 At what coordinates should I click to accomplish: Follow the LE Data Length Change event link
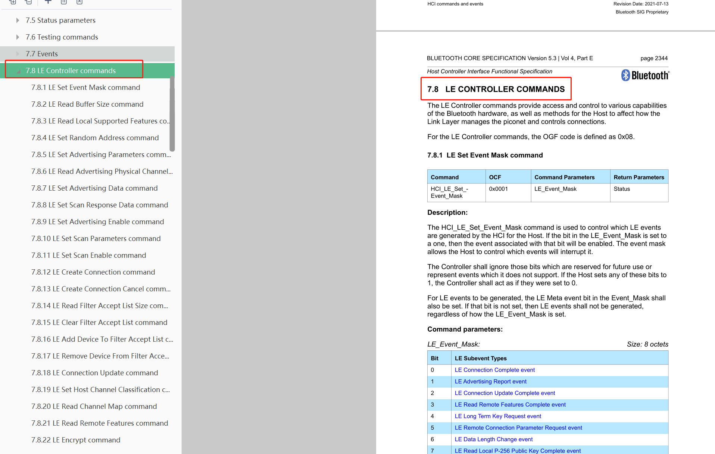(x=493, y=439)
